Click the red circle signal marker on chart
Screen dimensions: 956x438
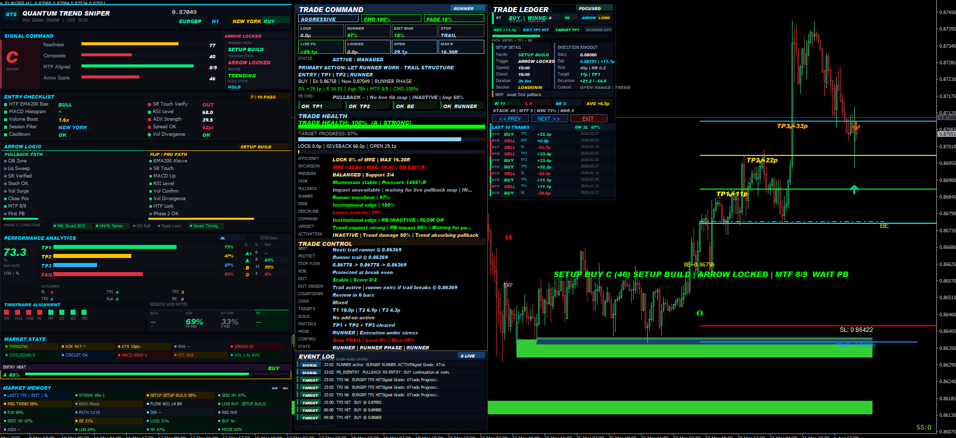(508, 237)
